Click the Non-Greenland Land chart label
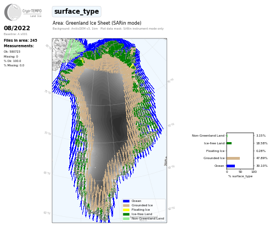This screenshot has width=270, height=225. pos(208,136)
